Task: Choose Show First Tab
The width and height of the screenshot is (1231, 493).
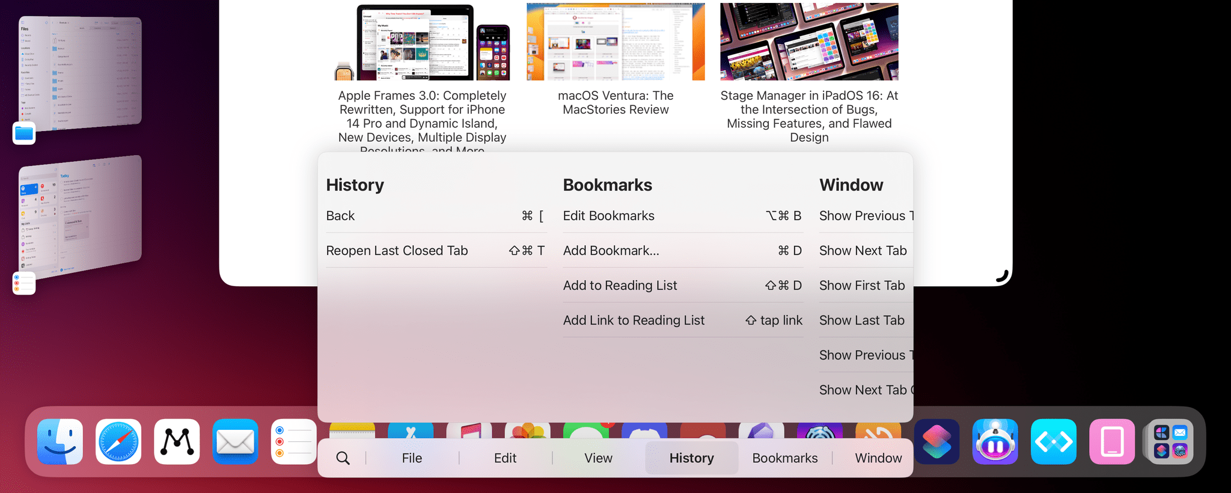Action: pos(866,286)
